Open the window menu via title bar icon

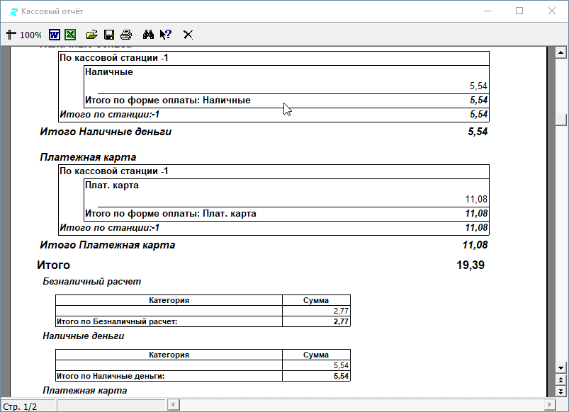tap(12, 11)
